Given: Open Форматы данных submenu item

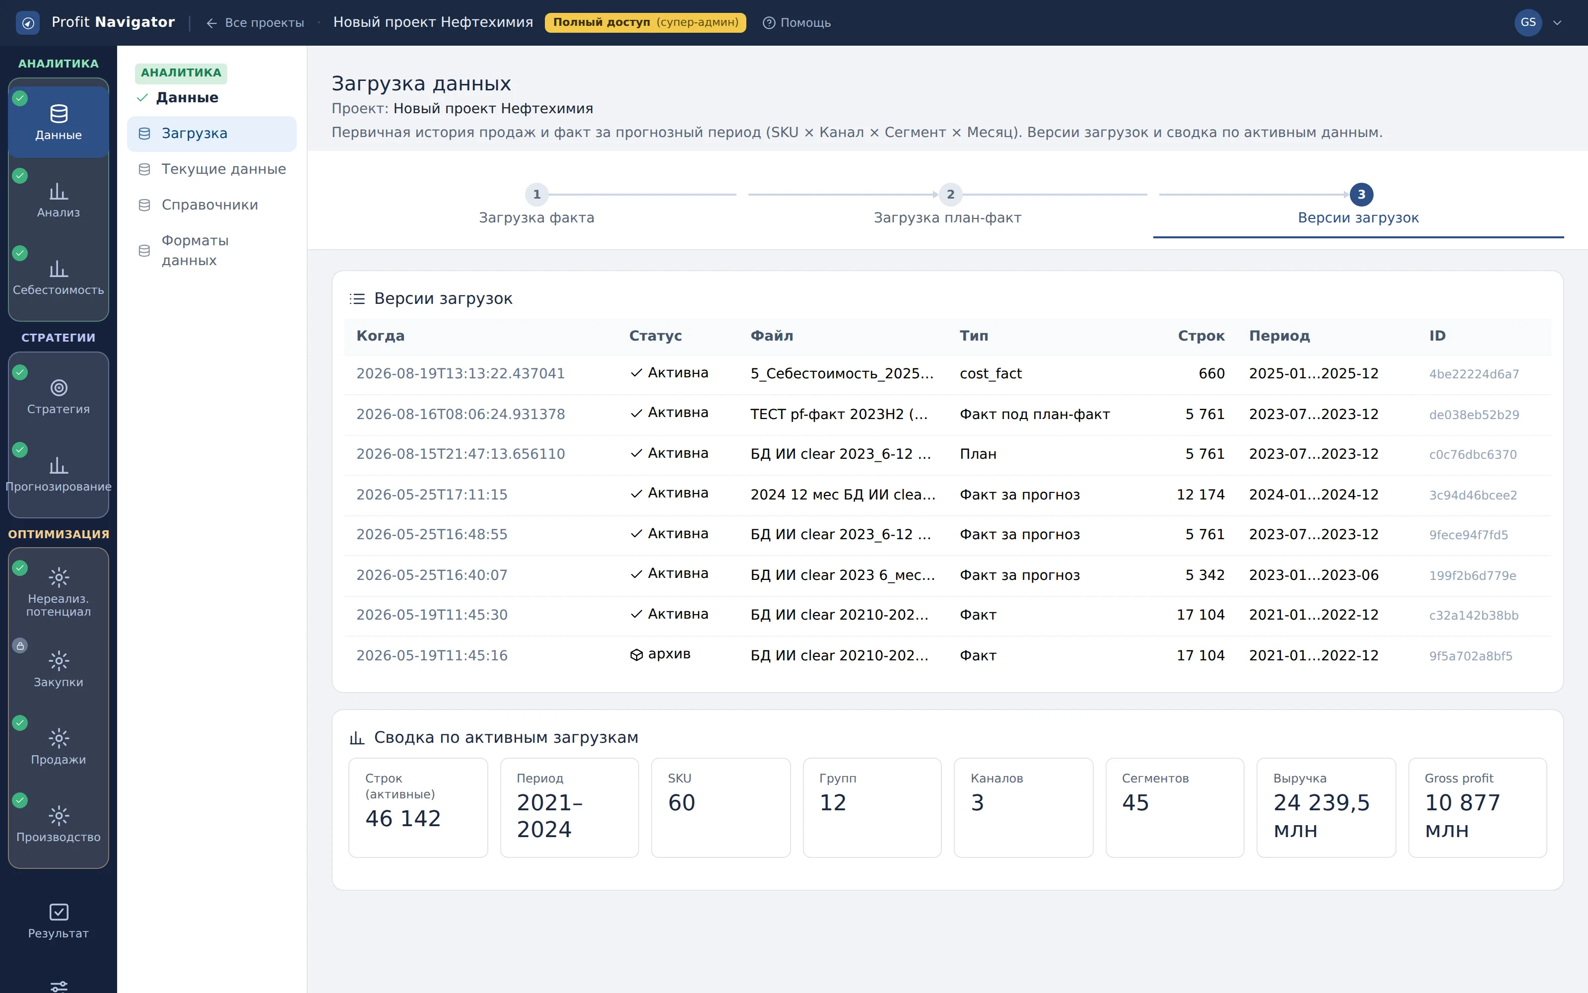Looking at the screenshot, I should [212, 250].
